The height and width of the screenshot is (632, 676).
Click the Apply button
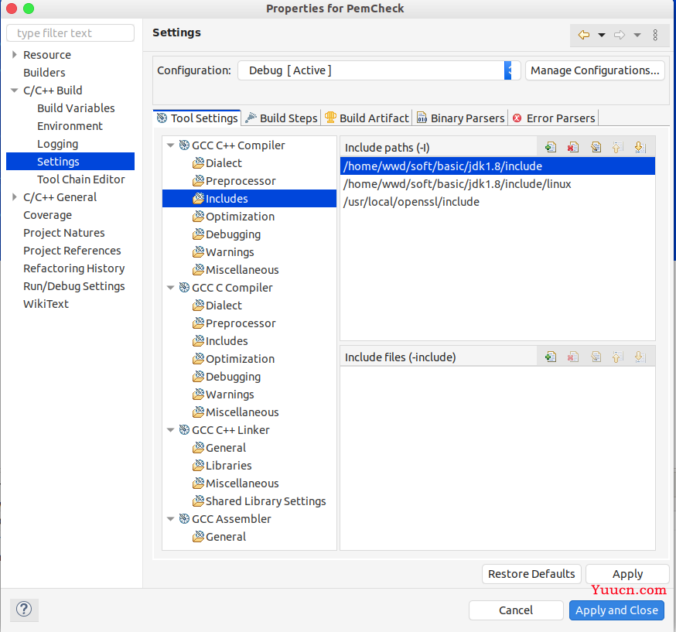click(x=627, y=574)
